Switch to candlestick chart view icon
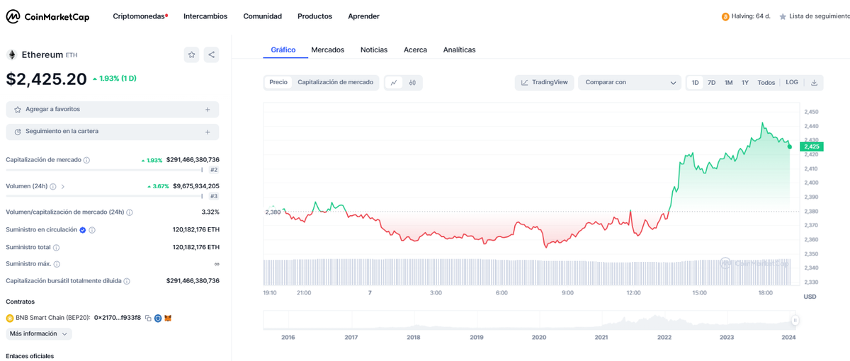 tap(412, 83)
